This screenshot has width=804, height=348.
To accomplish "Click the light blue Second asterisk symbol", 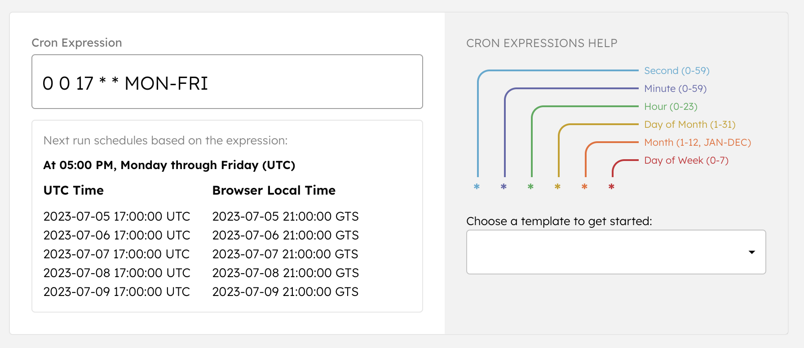I will (477, 187).
